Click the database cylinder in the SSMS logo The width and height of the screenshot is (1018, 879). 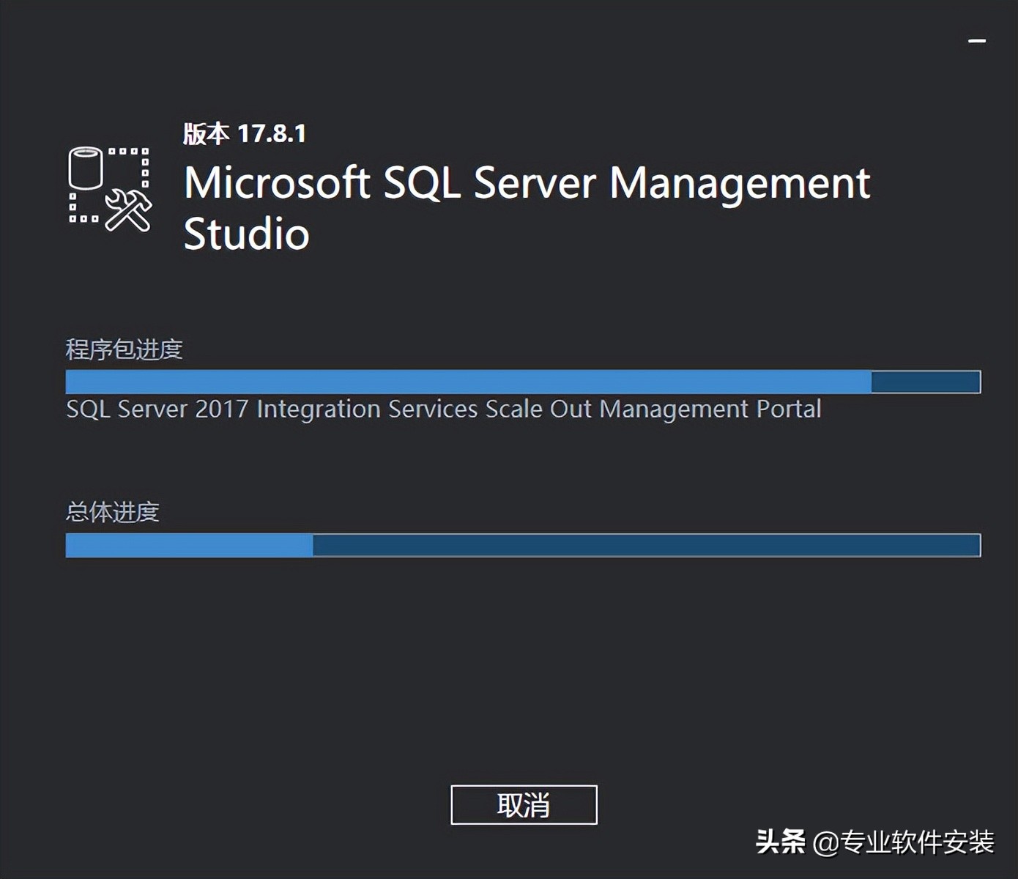pos(86,168)
